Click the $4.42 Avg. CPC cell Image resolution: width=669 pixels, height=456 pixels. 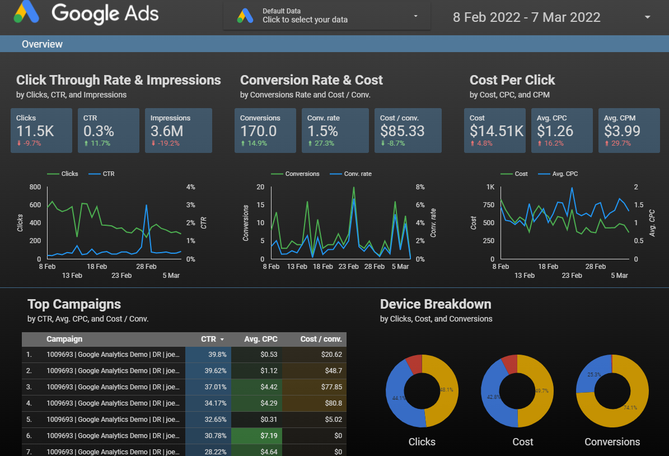point(256,387)
